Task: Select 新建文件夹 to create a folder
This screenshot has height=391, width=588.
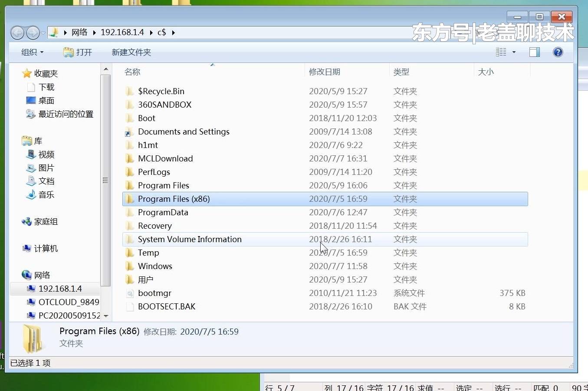Action: coord(131,52)
